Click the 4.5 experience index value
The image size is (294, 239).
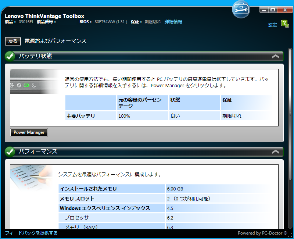(170, 208)
